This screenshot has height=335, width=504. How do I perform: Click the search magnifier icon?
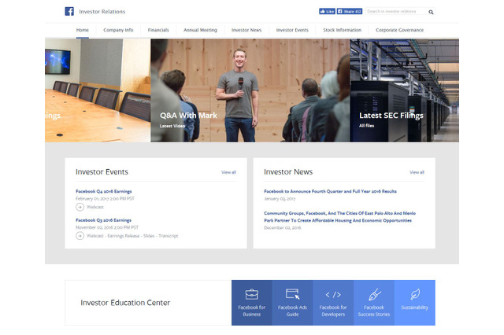431,12
